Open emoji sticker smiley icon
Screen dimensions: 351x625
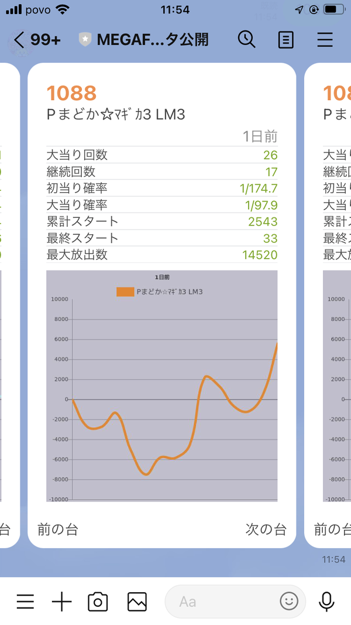289,602
